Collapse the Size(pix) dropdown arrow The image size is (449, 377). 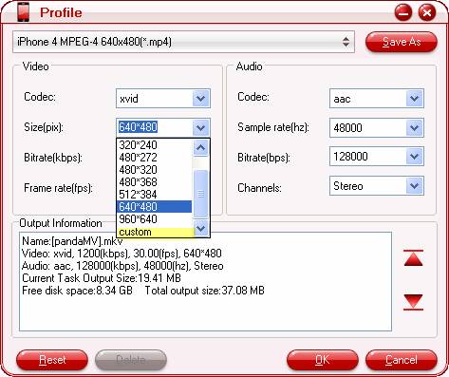click(x=200, y=127)
